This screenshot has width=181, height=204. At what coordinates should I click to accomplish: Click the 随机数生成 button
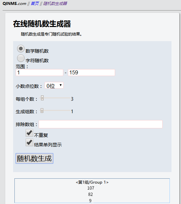(x=34, y=158)
